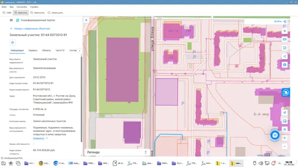298x167 pixels.
Task: Open the Настройка menu
Action: [x=22, y=7]
